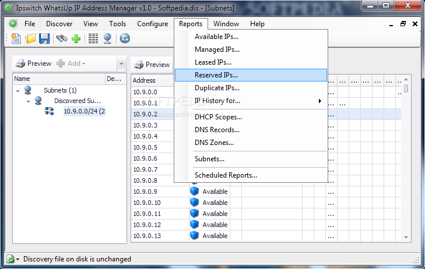
Task: Restore the inner Subnets child window
Action: click(x=403, y=24)
